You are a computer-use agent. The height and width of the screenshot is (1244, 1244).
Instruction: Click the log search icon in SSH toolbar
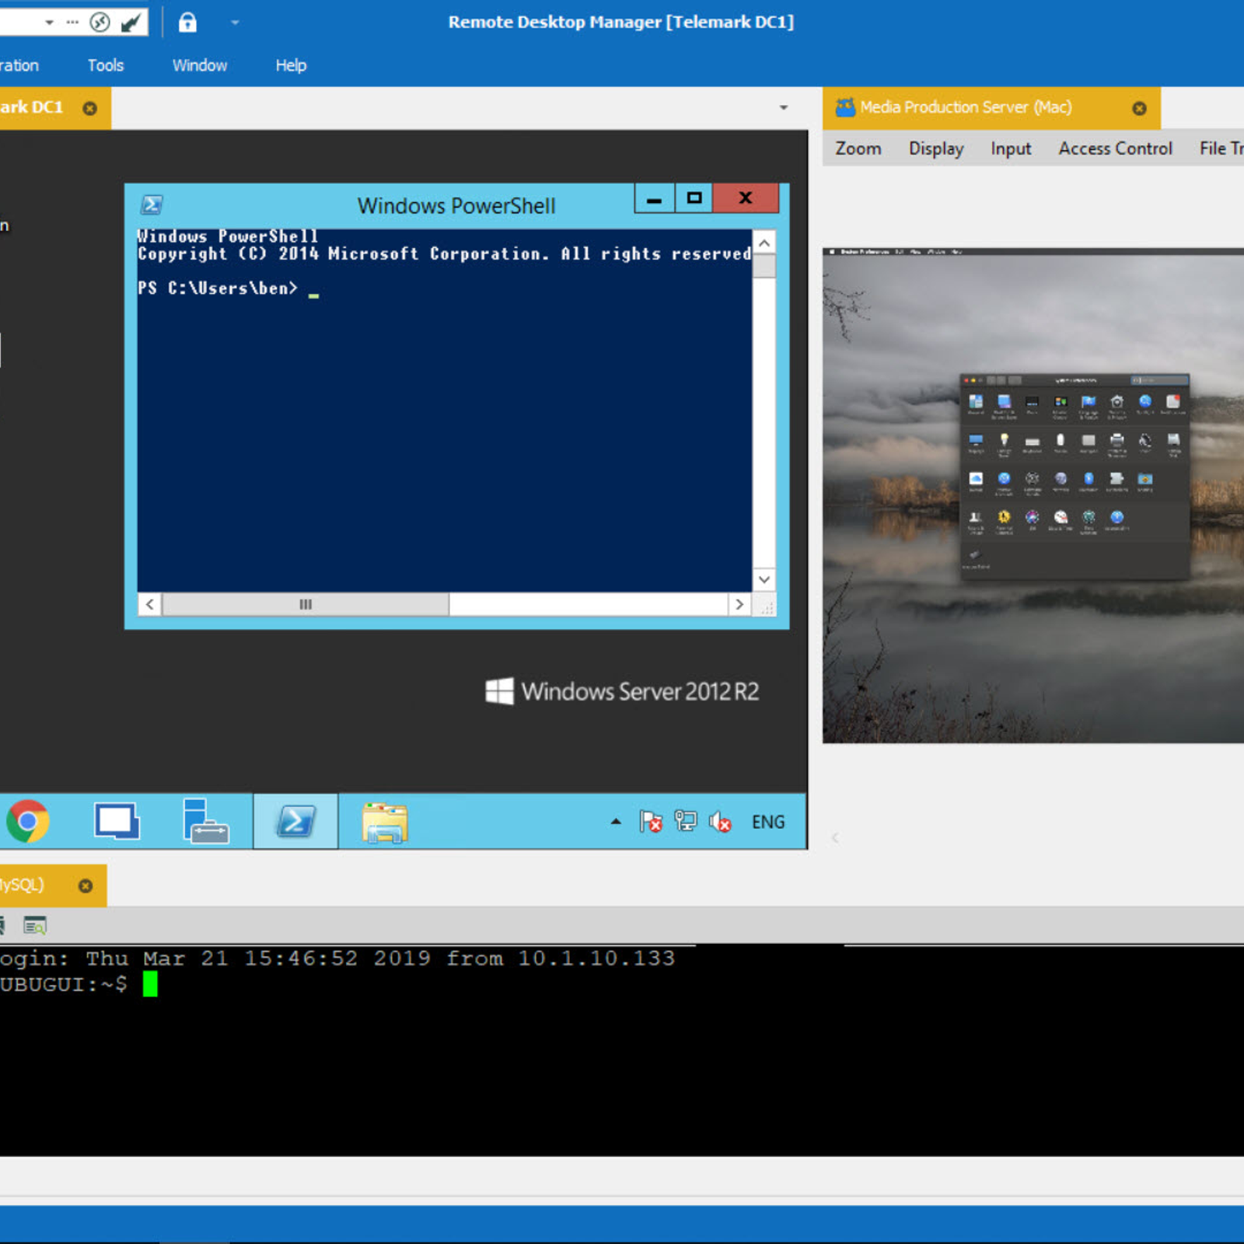click(x=34, y=926)
